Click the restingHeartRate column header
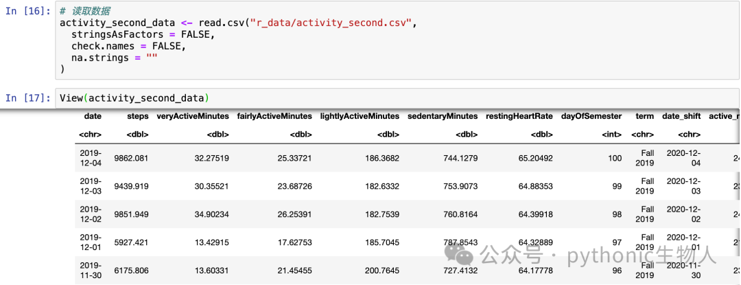This screenshot has width=741, height=285. coord(519,116)
